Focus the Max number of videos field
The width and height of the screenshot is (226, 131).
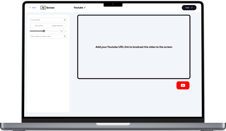(x=48, y=36)
